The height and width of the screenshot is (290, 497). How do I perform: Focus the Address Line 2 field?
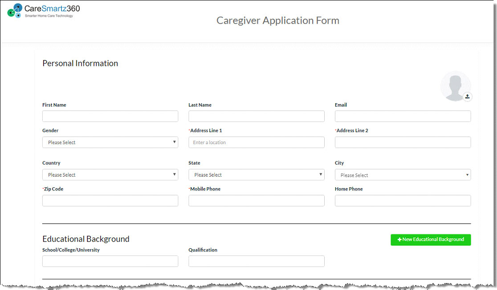tap(403, 142)
